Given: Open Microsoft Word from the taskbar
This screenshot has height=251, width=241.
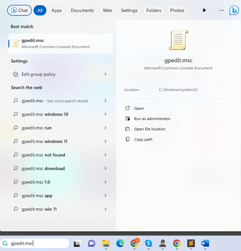Looking at the screenshot, I should [205, 243].
